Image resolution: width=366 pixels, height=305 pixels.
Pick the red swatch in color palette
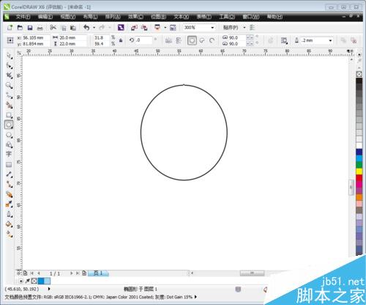[x=359, y=177]
